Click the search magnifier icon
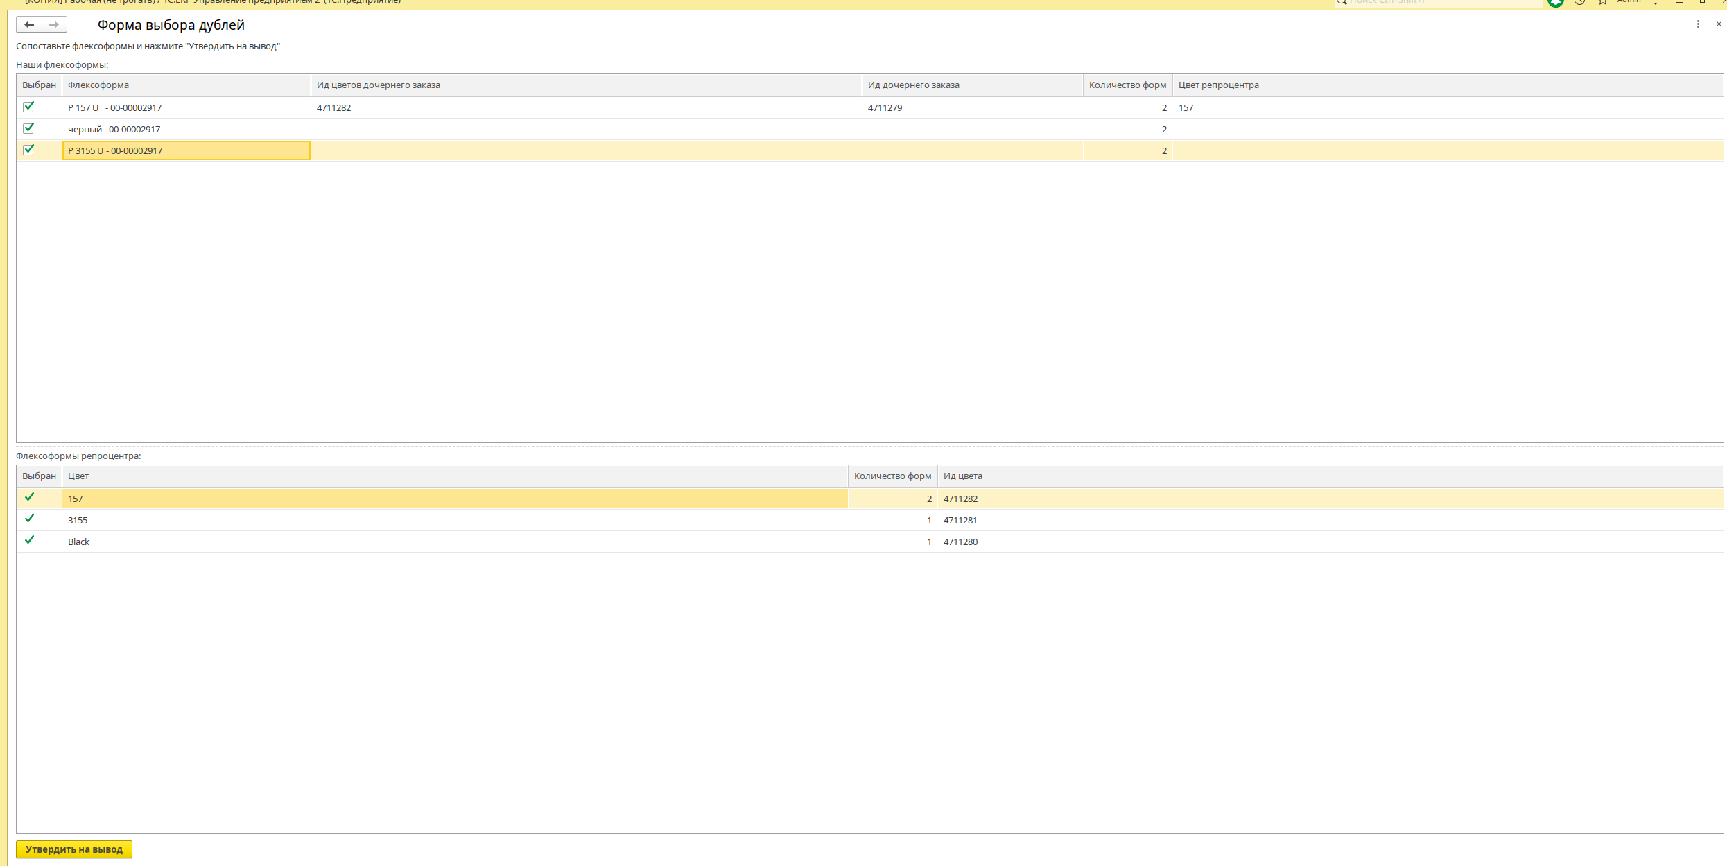Screen dimensions: 1727x866 [1342, 2]
